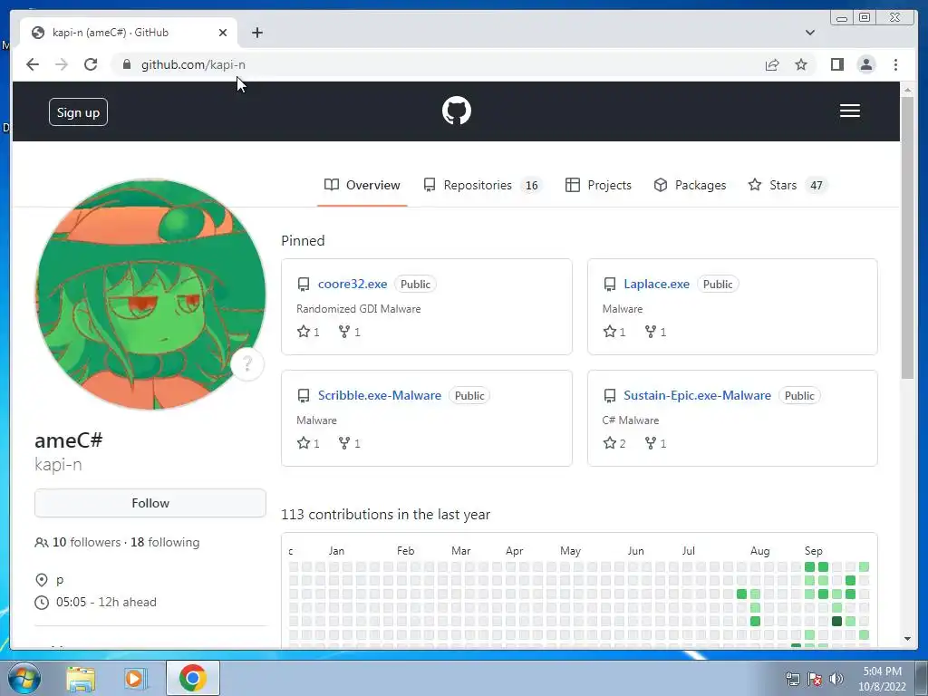This screenshot has height=696, width=928.
Task: Open Chrome's three-dot menu
Action: (895, 64)
